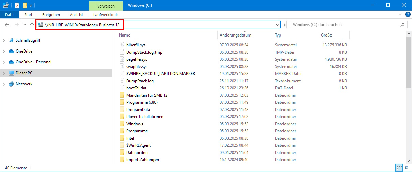Click the 13.275.336 KB size value
412x172 pixels.
[x=335, y=45]
